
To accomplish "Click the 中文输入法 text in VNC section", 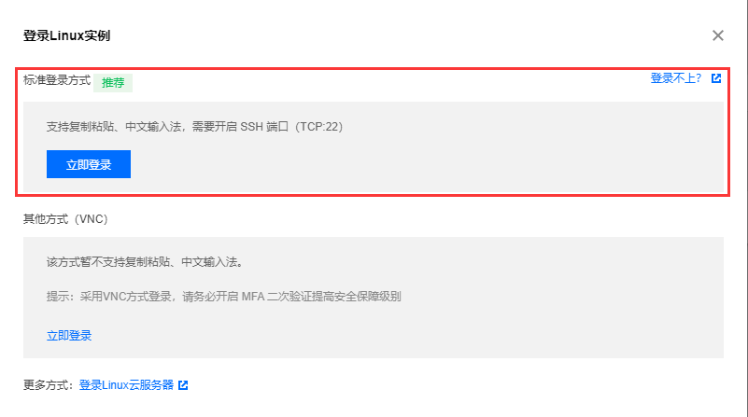I will point(209,262).
